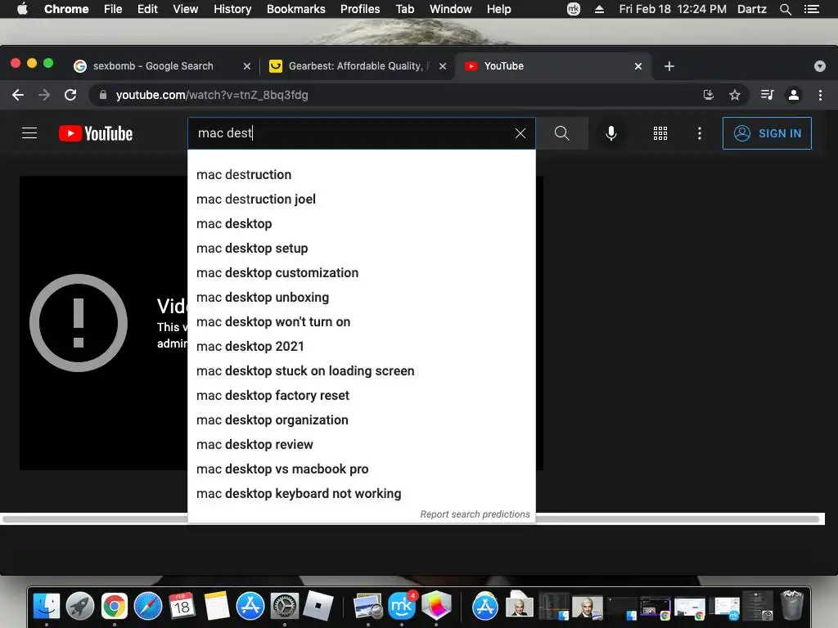Open the Bookmarks menu
The image size is (838, 628).
[x=296, y=9]
